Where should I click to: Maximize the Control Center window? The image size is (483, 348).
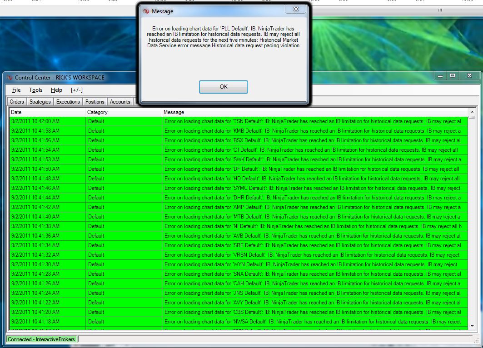pyautogui.click(x=453, y=76)
